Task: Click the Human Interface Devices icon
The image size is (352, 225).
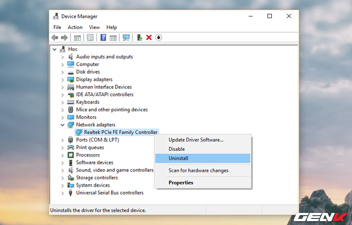Action: tap(71, 87)
